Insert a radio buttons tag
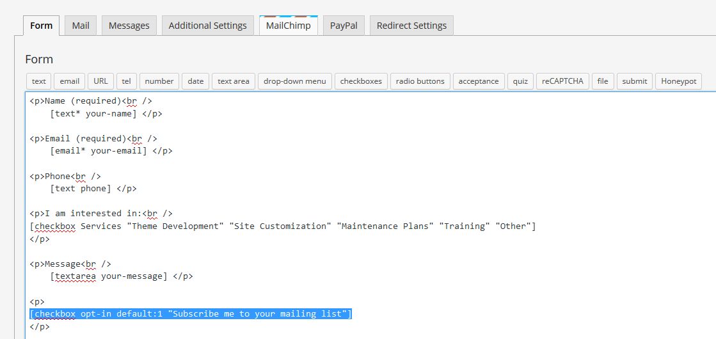The width and height of the screenshot is (716, 339). coord(420,81)
